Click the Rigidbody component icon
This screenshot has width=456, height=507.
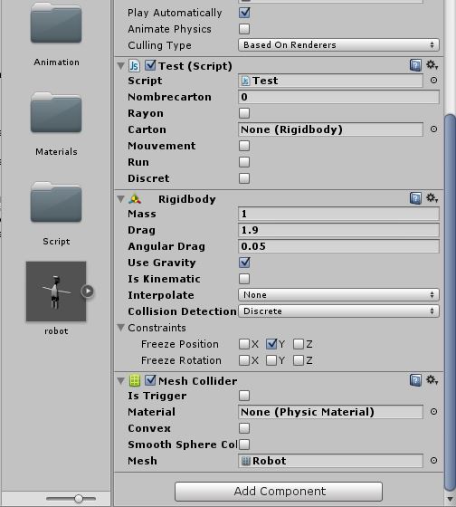pyautogui.click(x=135, y=199)
